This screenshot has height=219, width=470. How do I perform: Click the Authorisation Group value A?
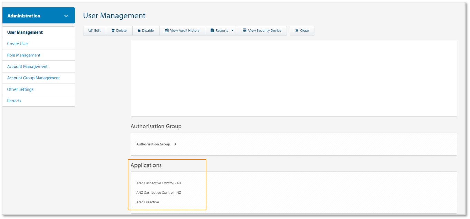(x=175, y=144)
